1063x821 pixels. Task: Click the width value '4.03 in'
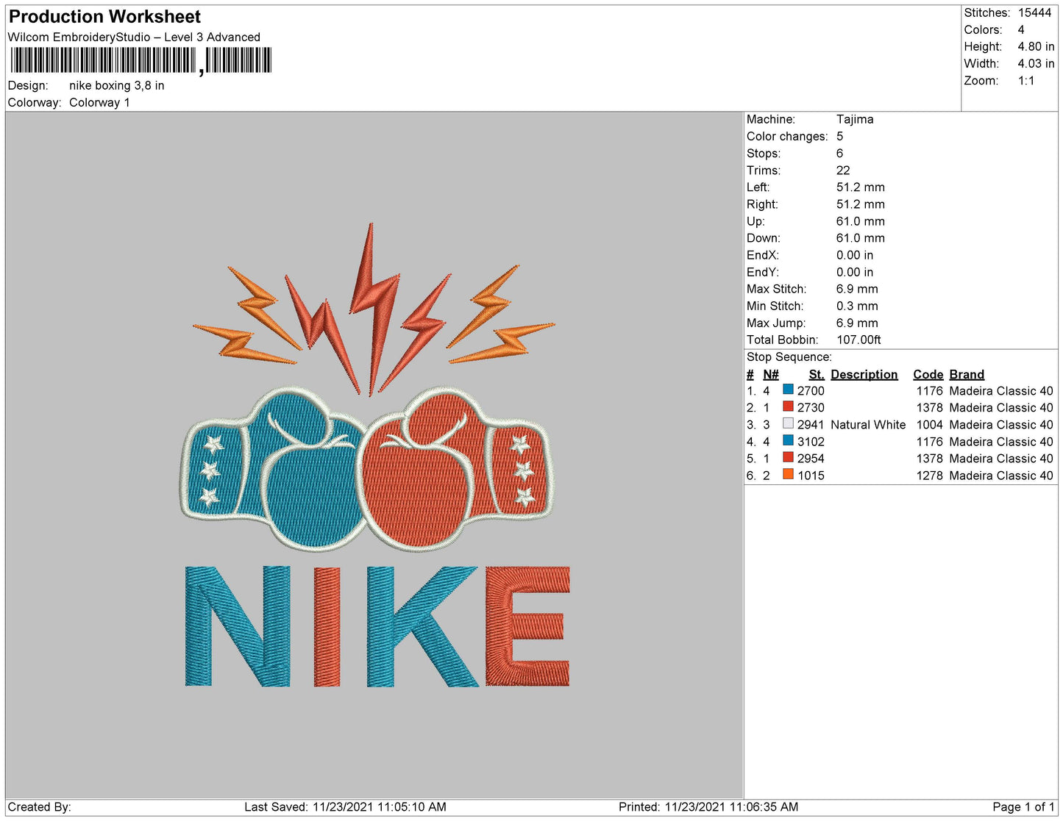[1036, 63]
